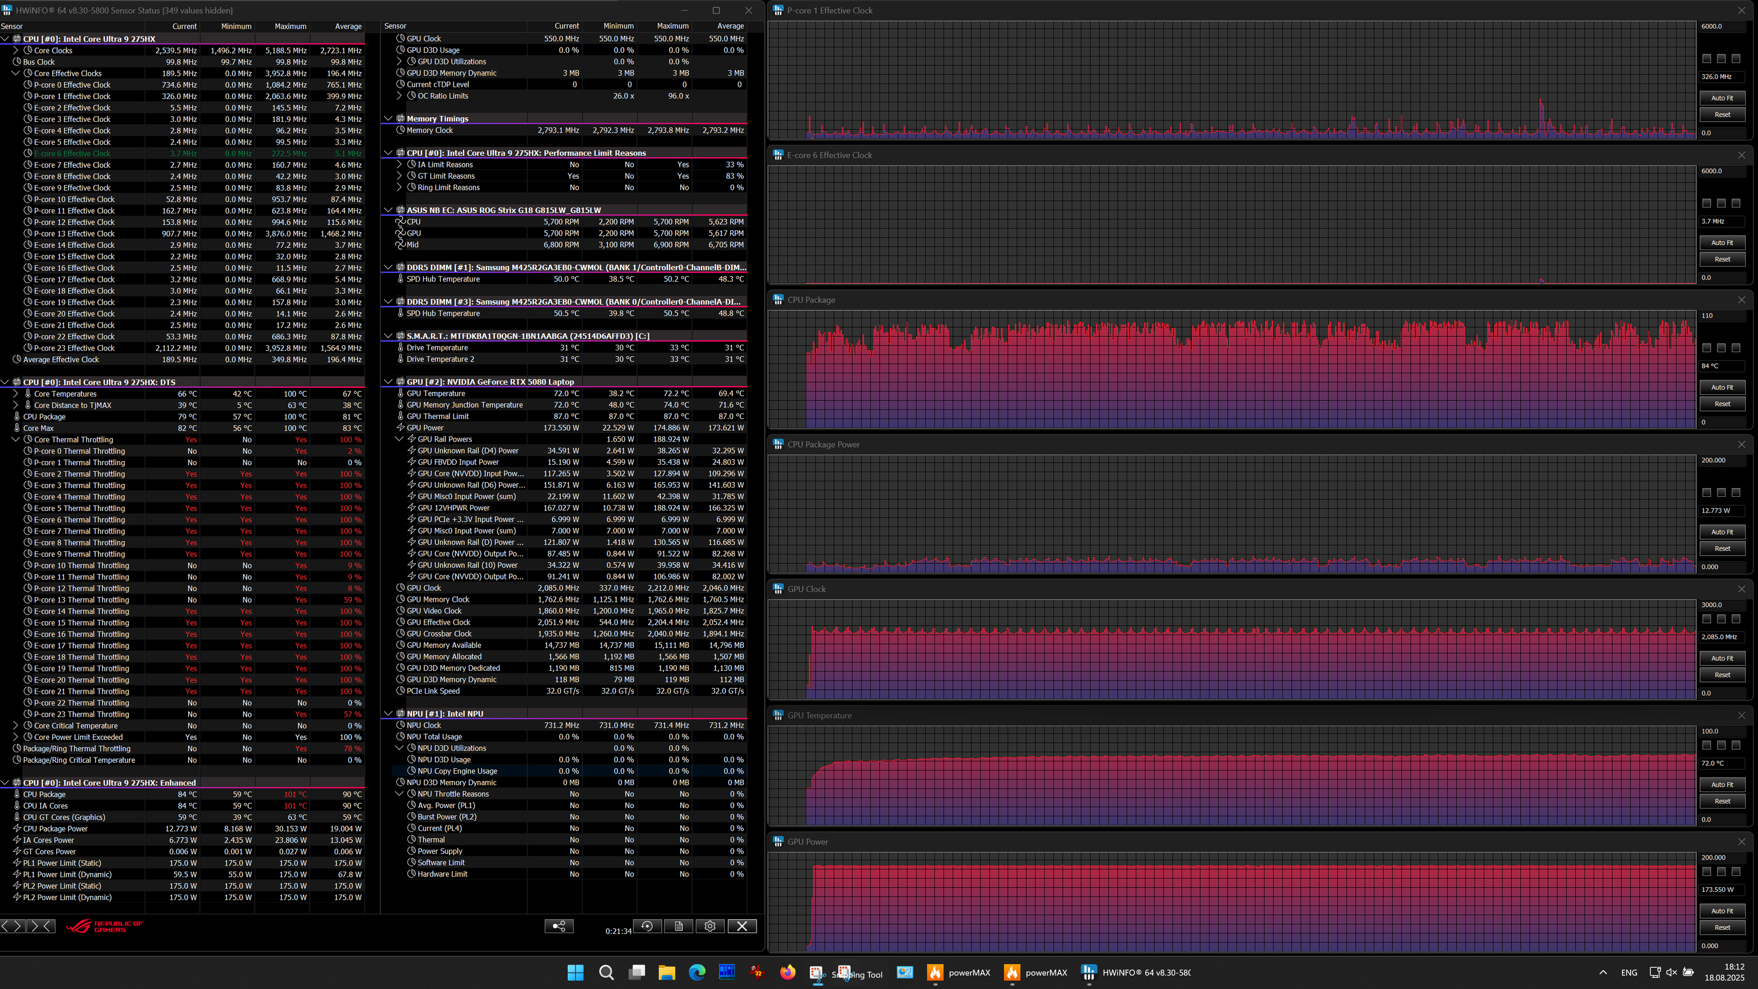Click the collapse columns arrows button

pos(40,926)
